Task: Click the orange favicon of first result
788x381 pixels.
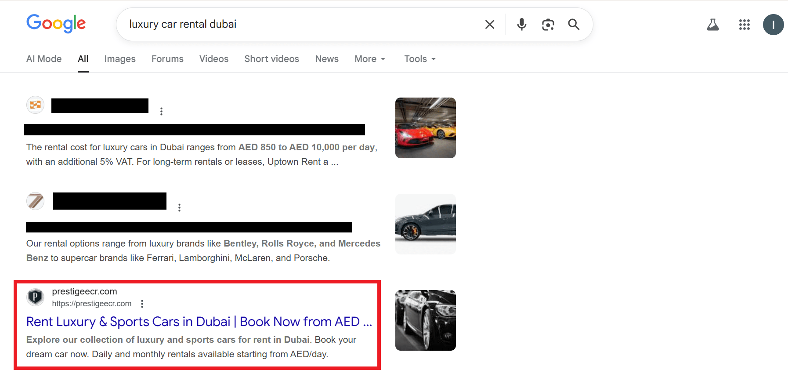Action: coord(35,105)
